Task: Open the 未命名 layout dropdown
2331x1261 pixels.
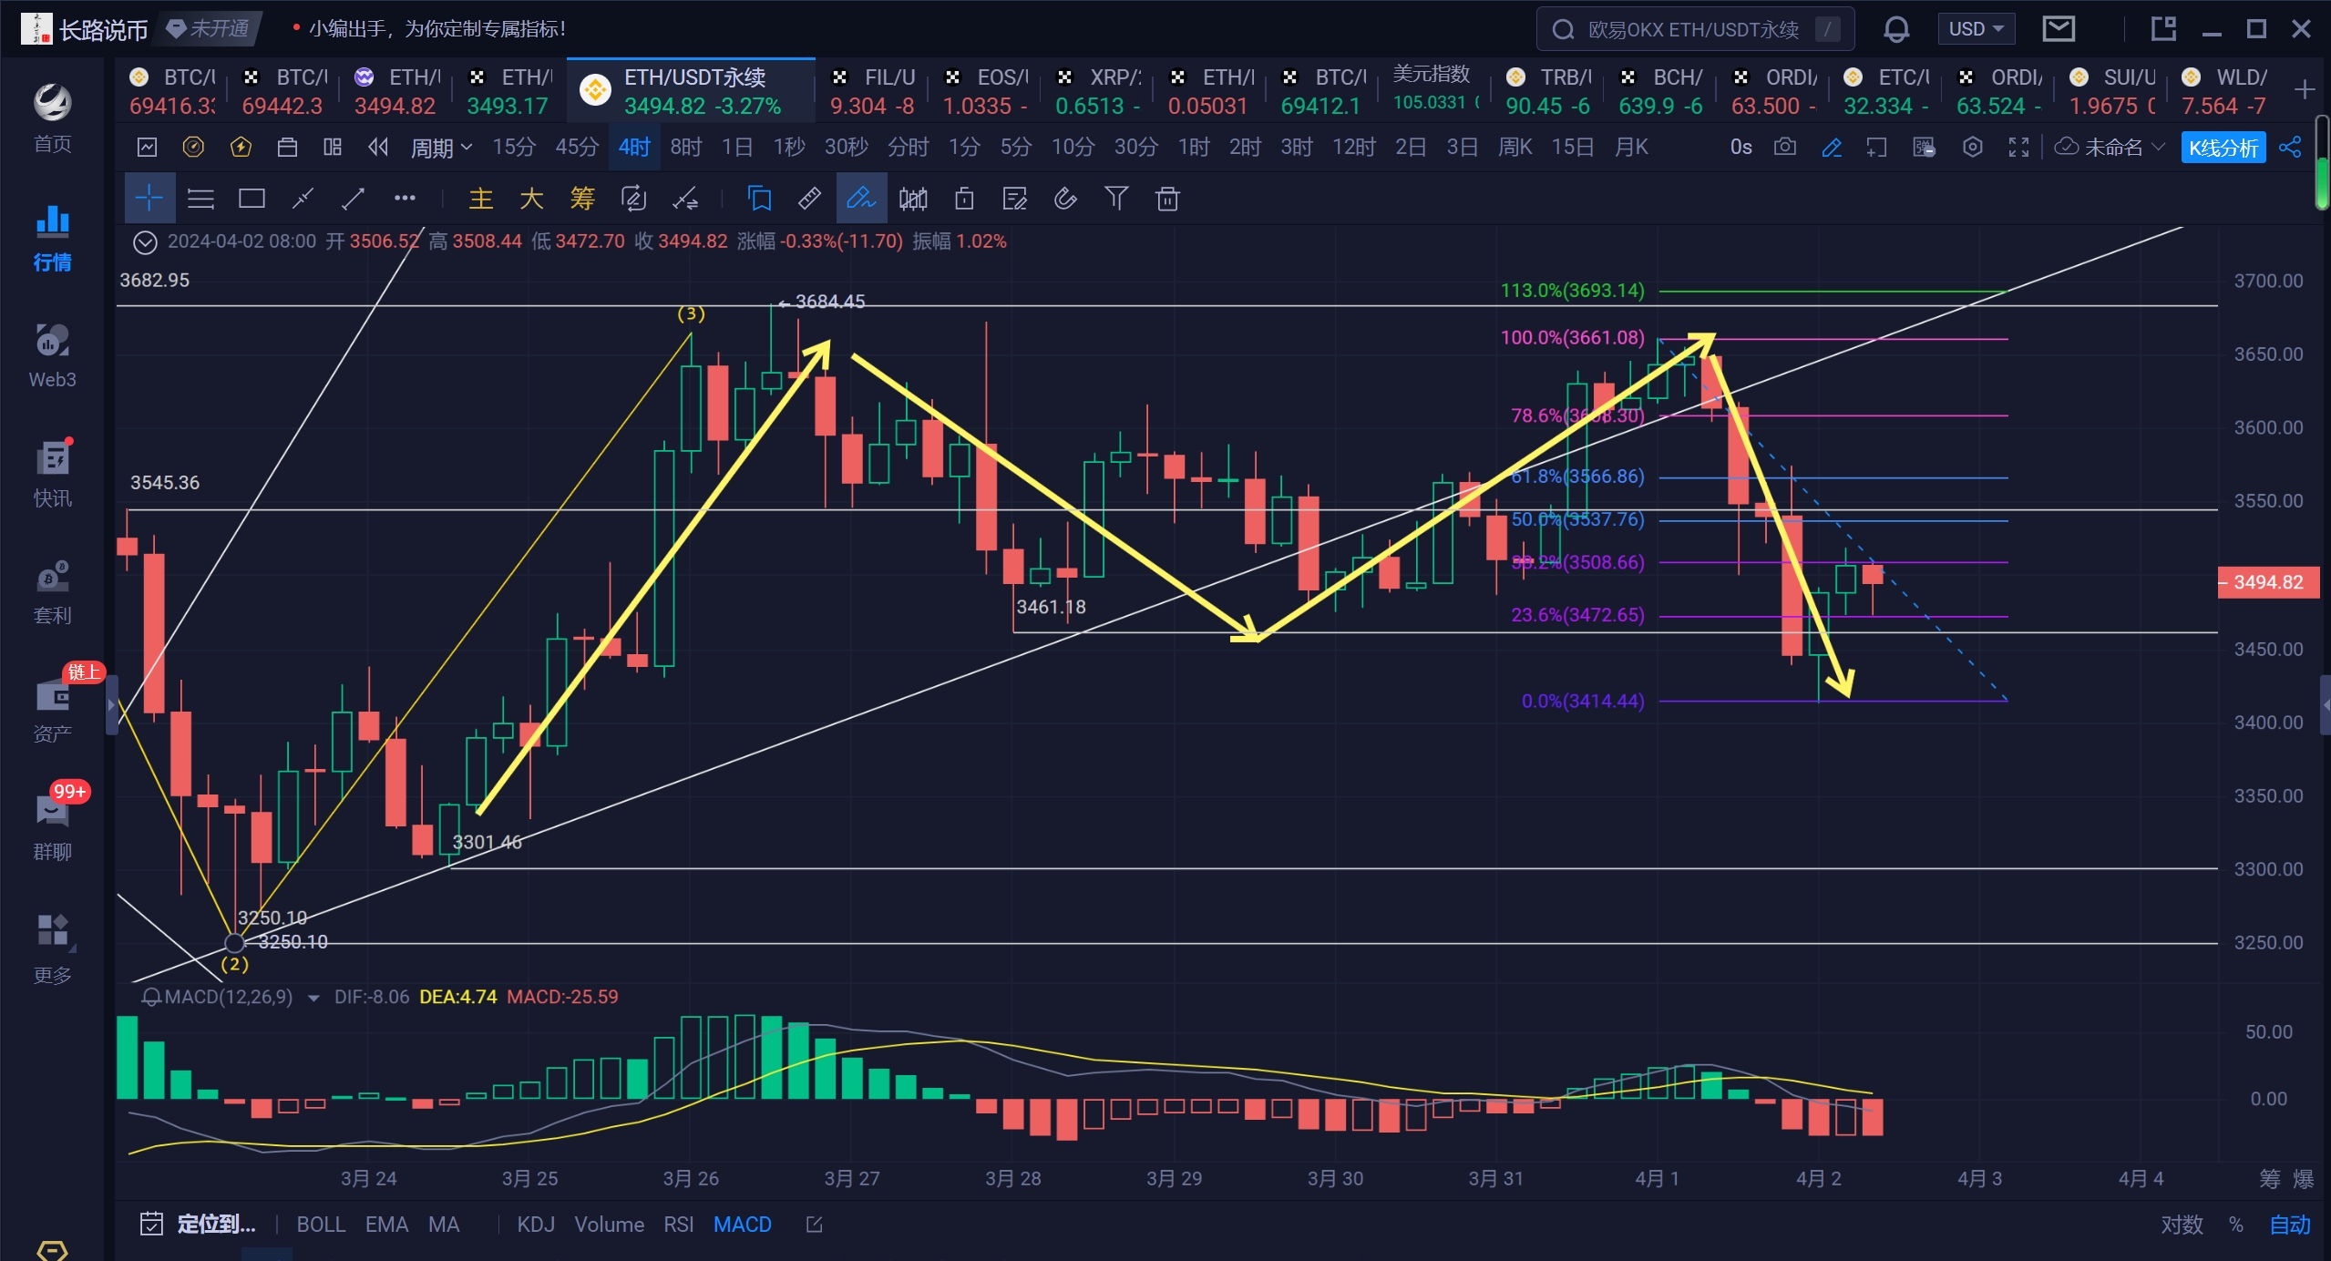Action: pyautogui.click(x=2110, y=147)
